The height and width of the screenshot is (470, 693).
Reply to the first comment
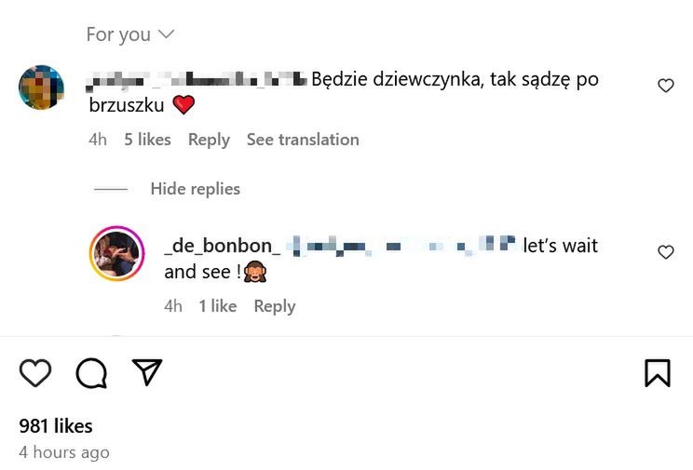click(209, 140)
